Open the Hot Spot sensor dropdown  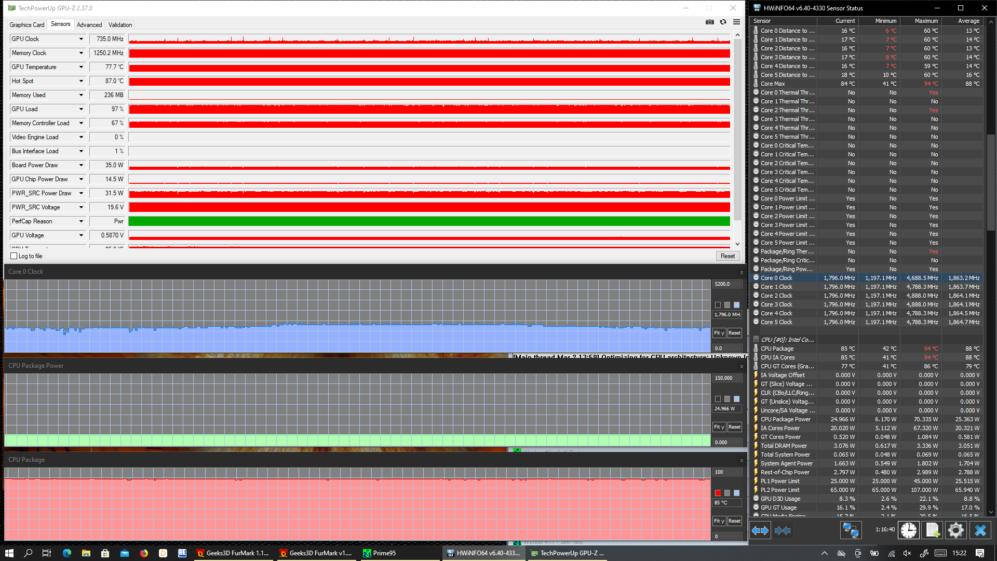coord(81,81)
